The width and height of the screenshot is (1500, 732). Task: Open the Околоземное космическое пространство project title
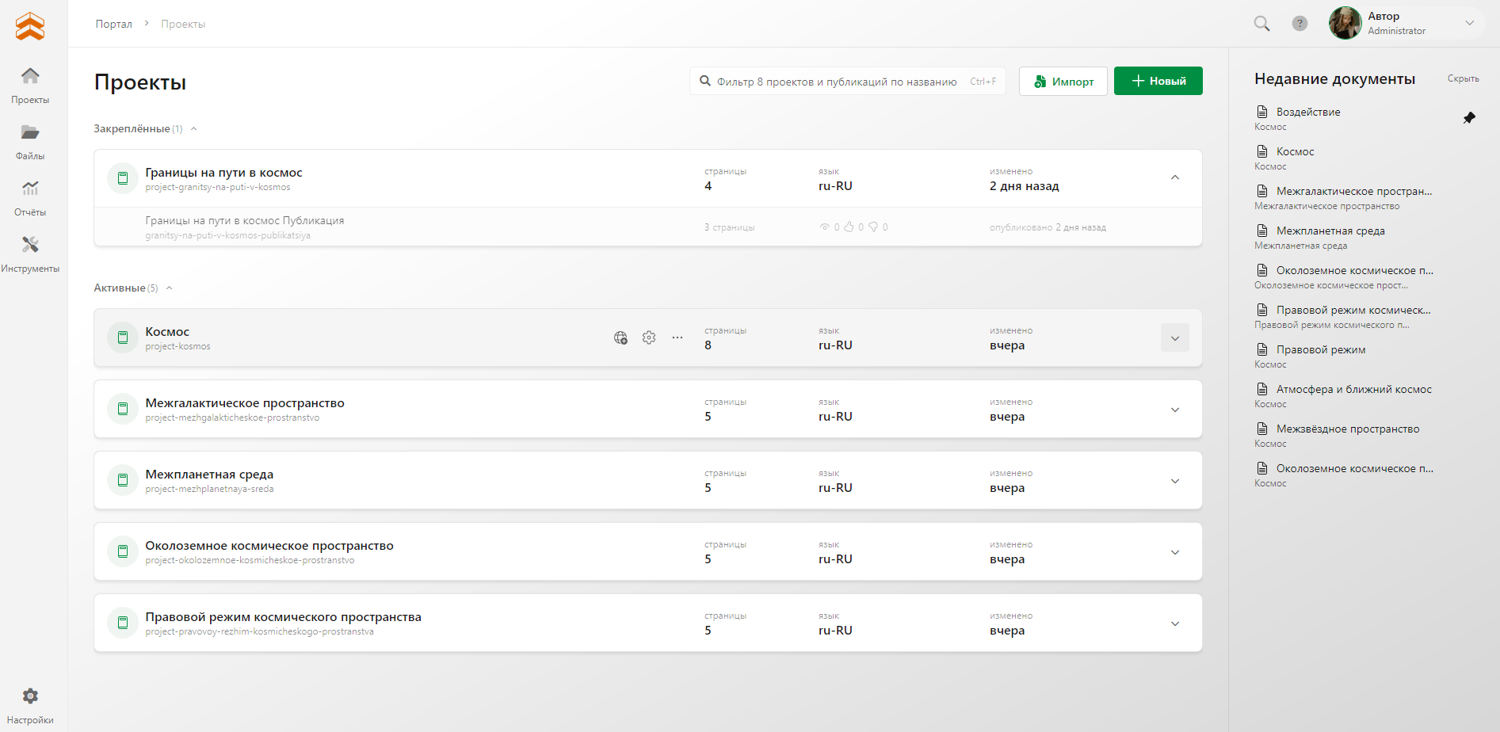269,545
